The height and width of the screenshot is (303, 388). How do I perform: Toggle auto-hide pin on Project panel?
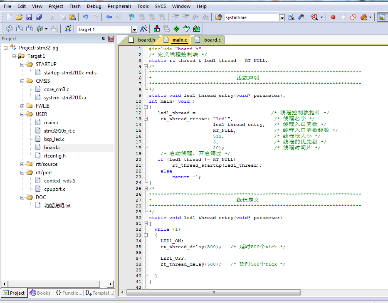(x=104, y=39)
